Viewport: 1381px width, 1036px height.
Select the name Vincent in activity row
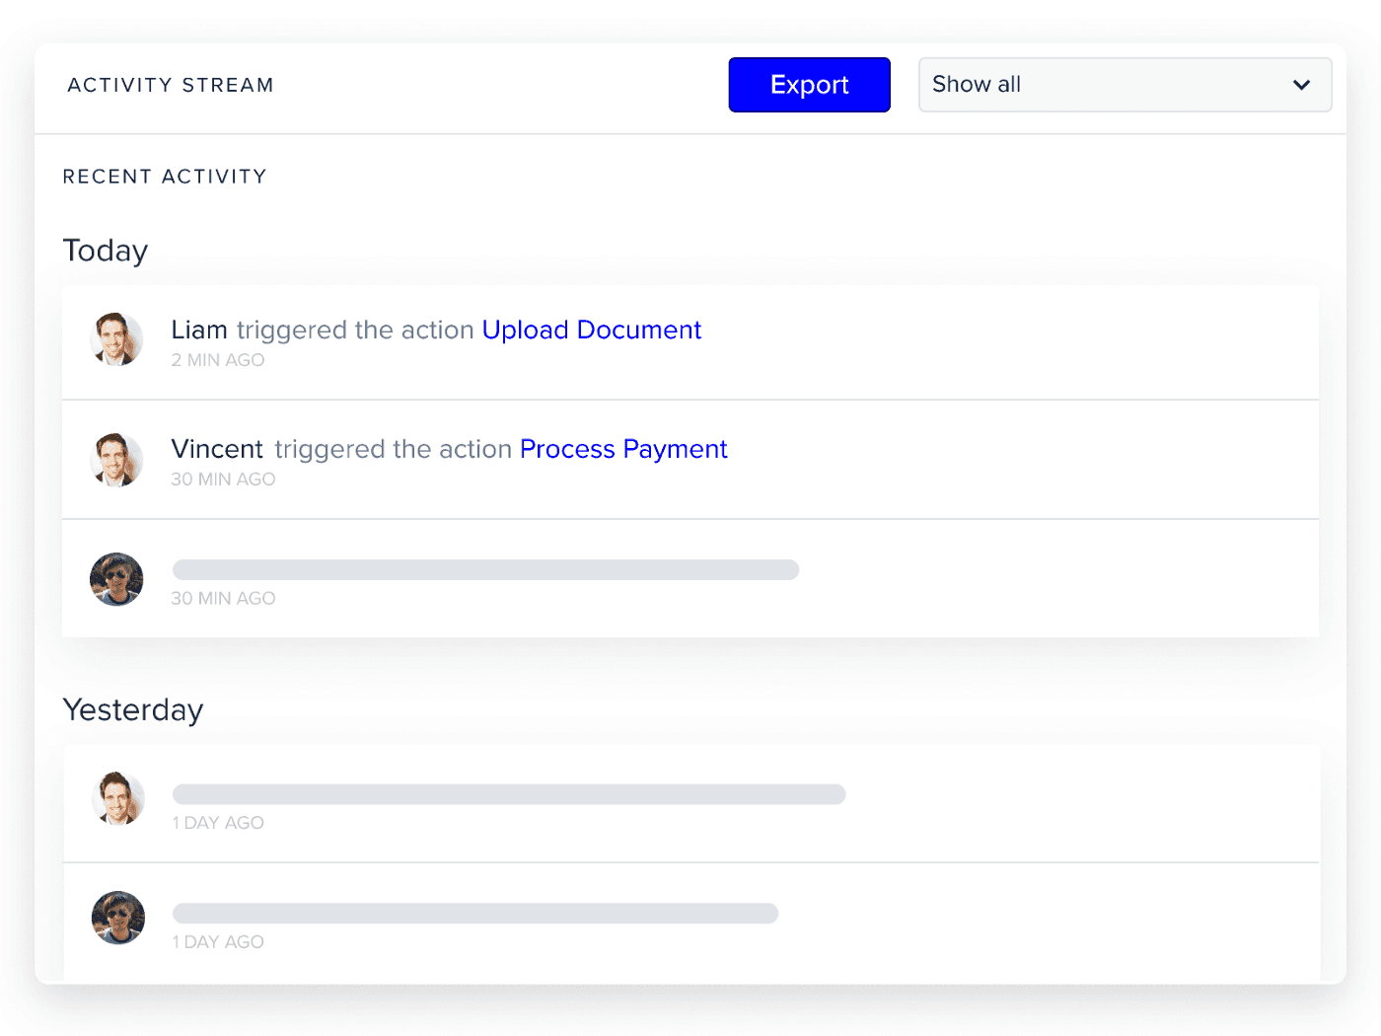click(217, 449)
